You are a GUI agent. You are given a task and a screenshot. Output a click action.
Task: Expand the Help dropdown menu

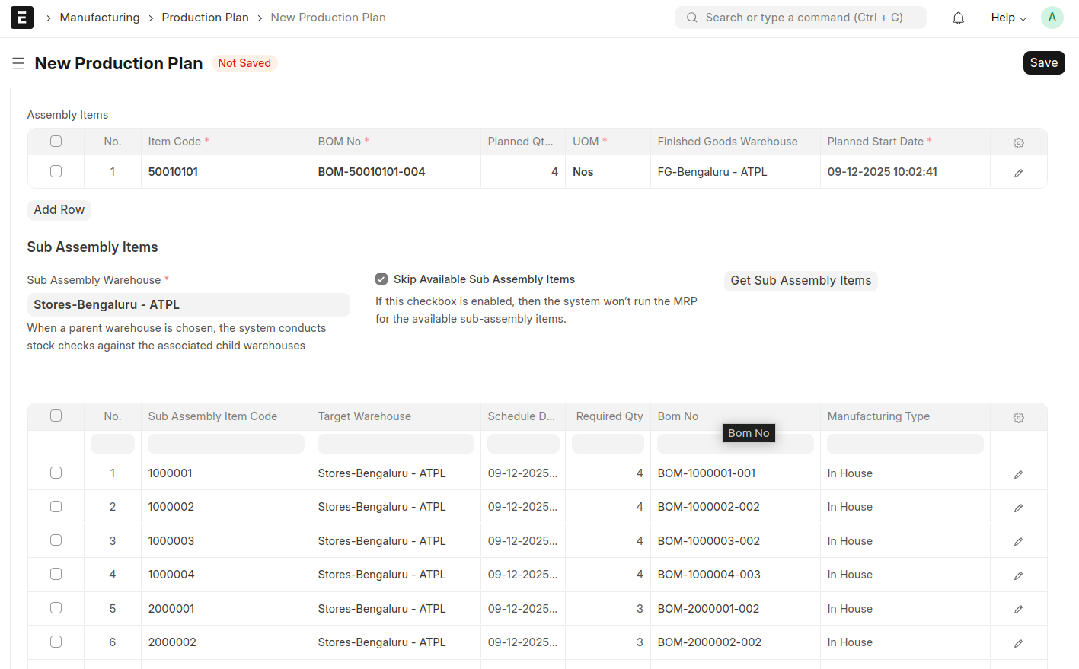1008,18
